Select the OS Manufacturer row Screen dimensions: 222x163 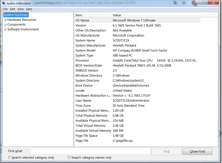[x=137, y=35]
